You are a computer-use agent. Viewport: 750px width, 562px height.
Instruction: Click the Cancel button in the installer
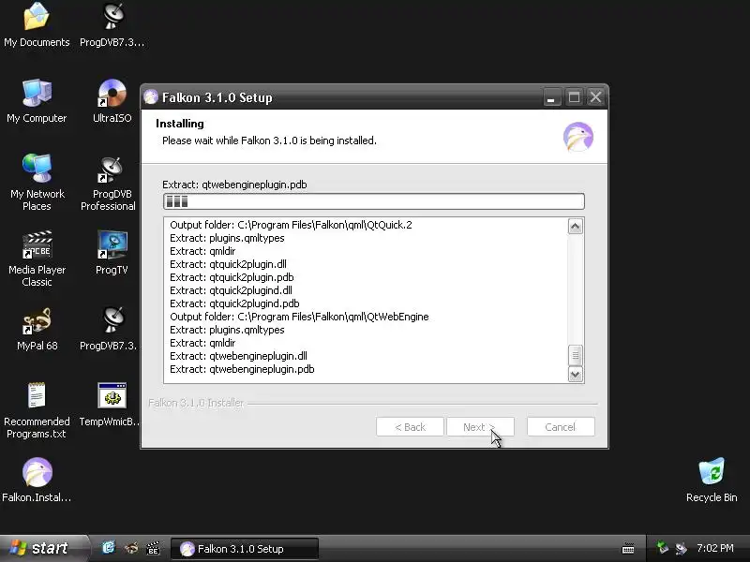click(x=561, y=427)
